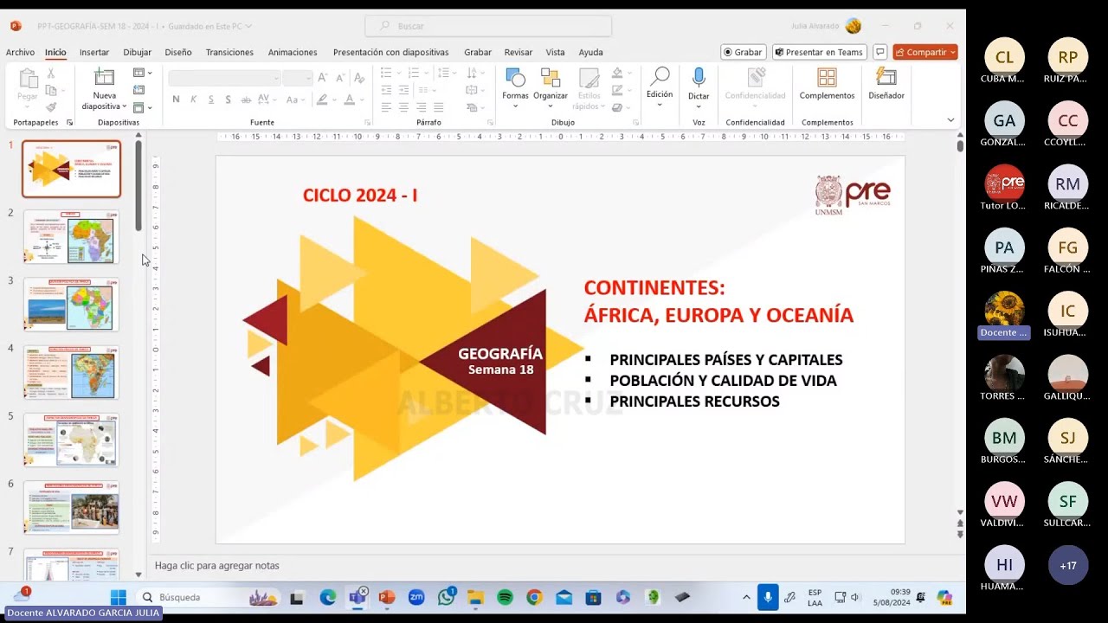The height and width of the screenshot is (623, 1108).
Task: Open the Formas shapes gallery
Action: [515, 87]
